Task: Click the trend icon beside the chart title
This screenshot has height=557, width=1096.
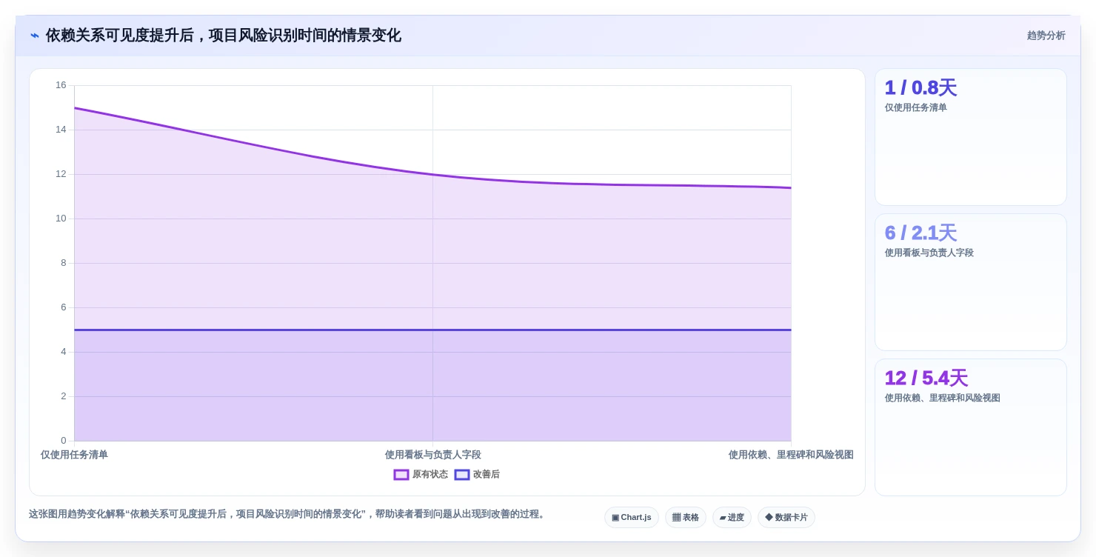Action: [35, 36]
